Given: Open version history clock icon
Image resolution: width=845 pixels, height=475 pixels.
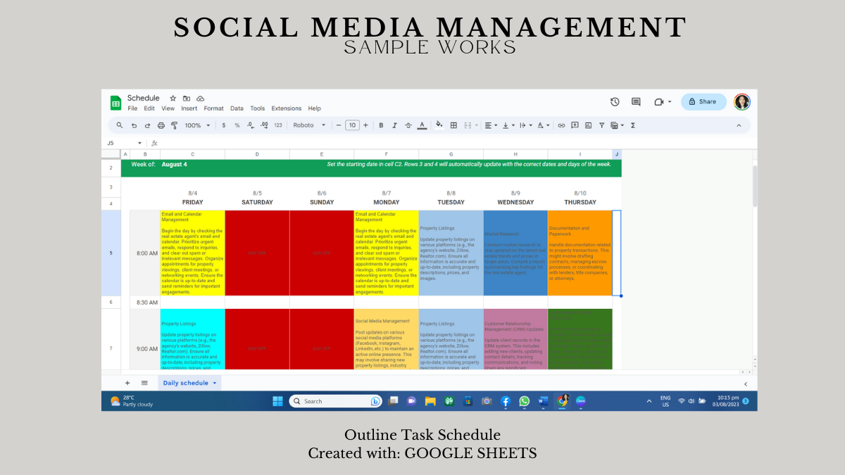Looking at the screenshot, I should 615,101.
